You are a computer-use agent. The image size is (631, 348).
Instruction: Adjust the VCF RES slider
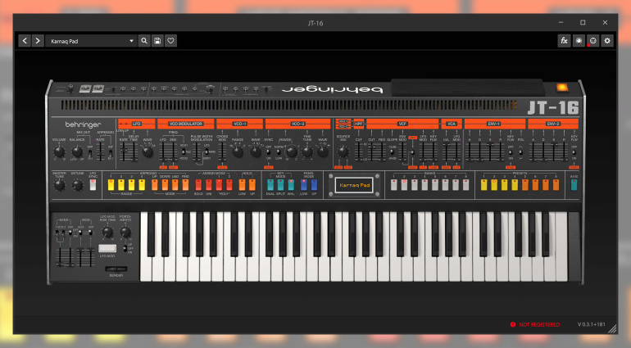(x=381, y=152)
